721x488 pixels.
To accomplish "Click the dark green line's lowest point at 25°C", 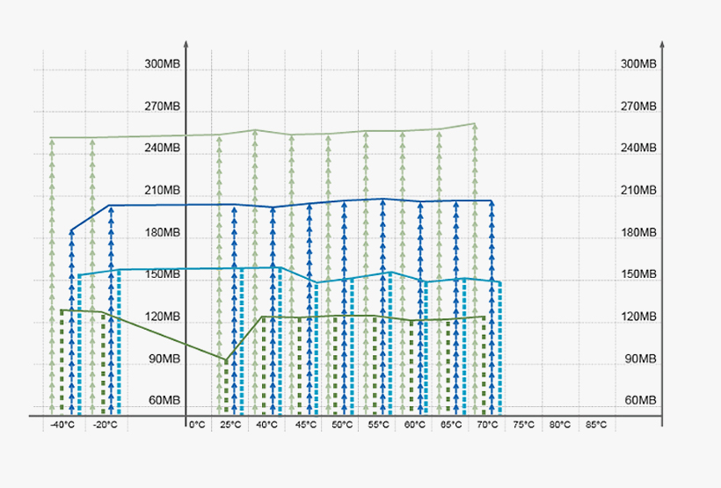I will (226, 361).
